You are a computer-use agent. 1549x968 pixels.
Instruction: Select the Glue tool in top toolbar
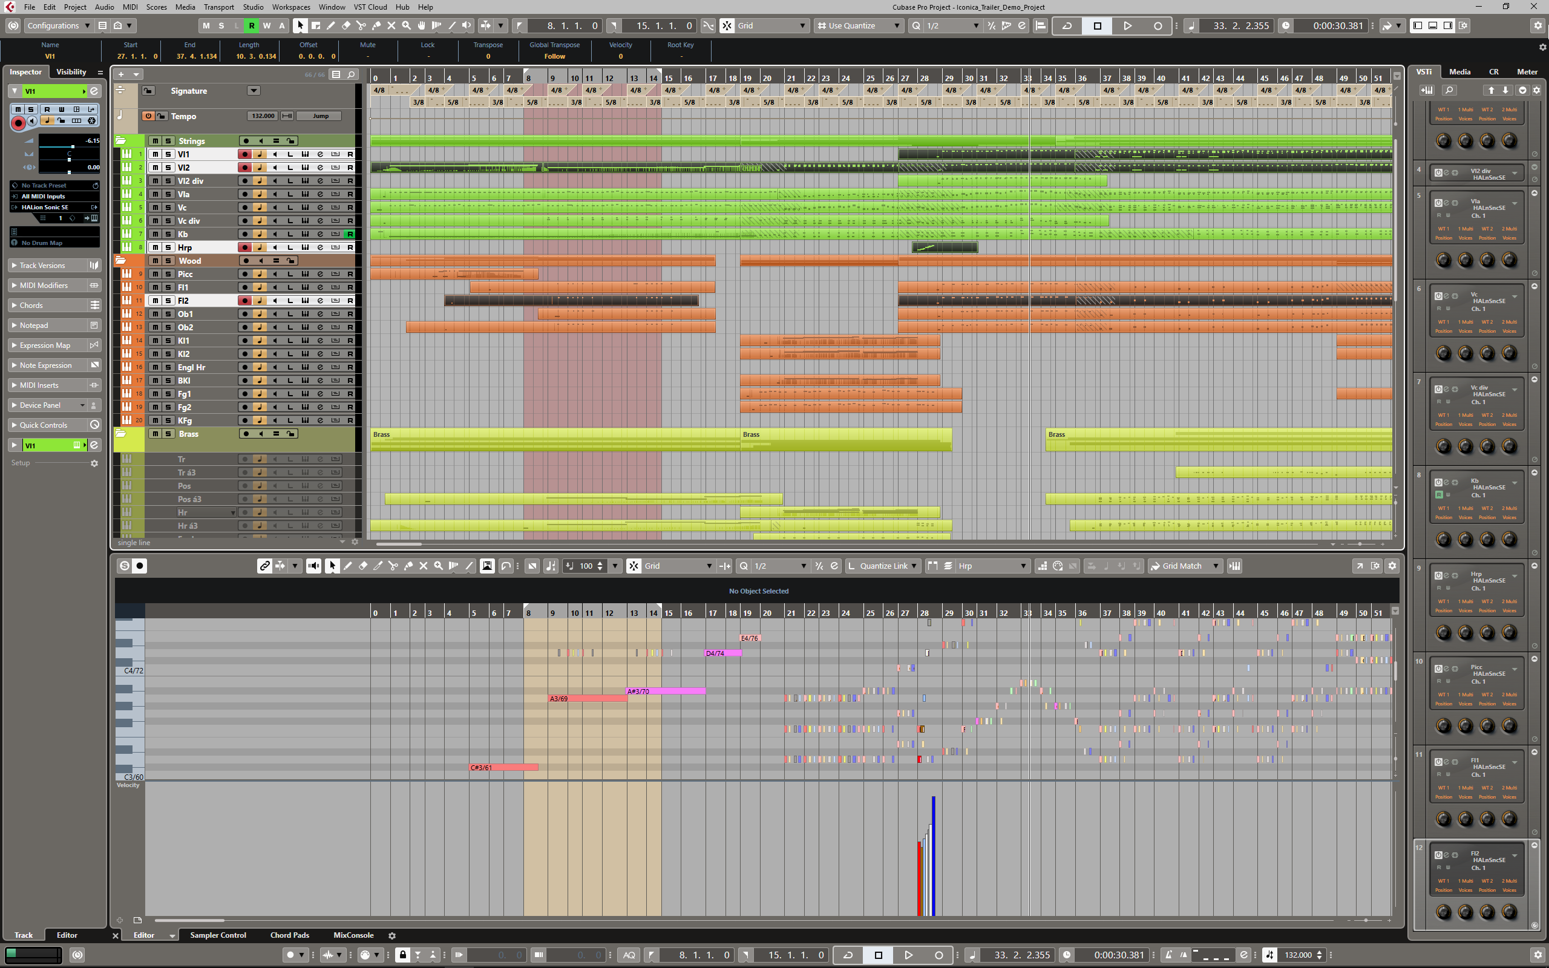pos(376,25)
